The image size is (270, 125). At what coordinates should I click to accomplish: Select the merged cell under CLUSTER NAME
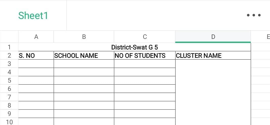(x=213, y=92)
